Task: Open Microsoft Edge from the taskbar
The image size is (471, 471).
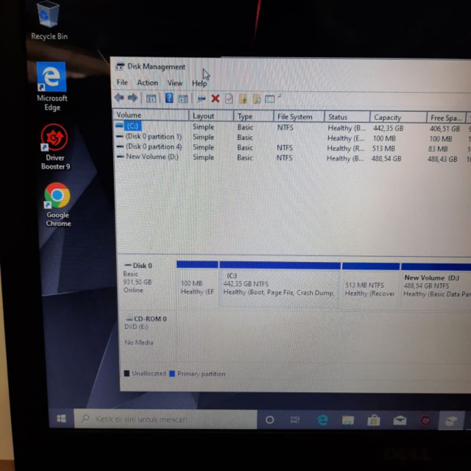Action: point(322,420)
